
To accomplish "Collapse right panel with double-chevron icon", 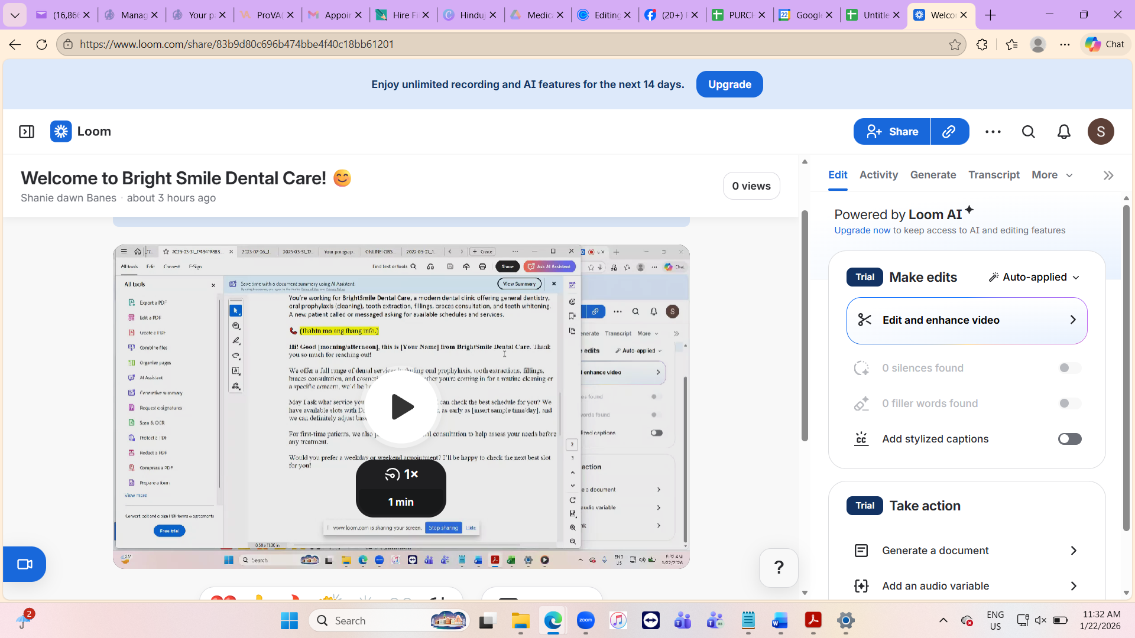I will pos(1108,175).
